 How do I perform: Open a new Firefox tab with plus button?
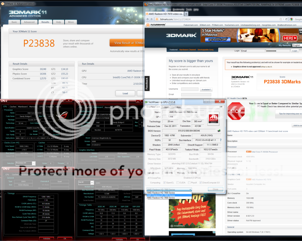(186, 14)
